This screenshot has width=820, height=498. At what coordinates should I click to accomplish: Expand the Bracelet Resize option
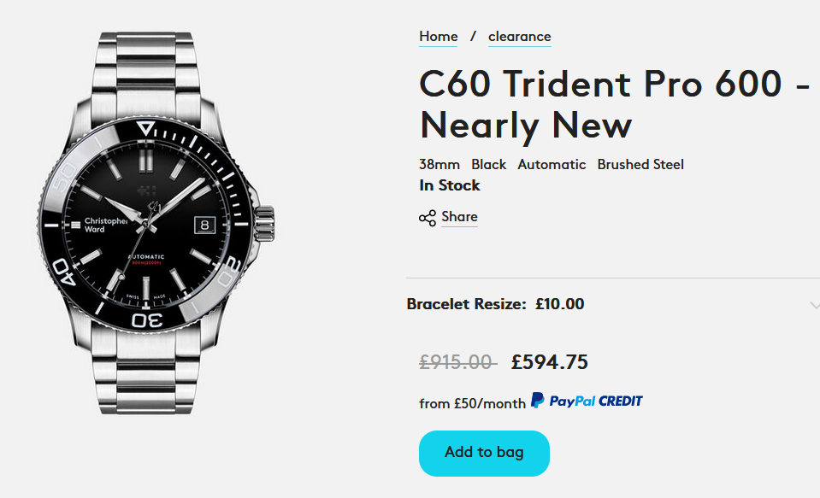[495, 304]
